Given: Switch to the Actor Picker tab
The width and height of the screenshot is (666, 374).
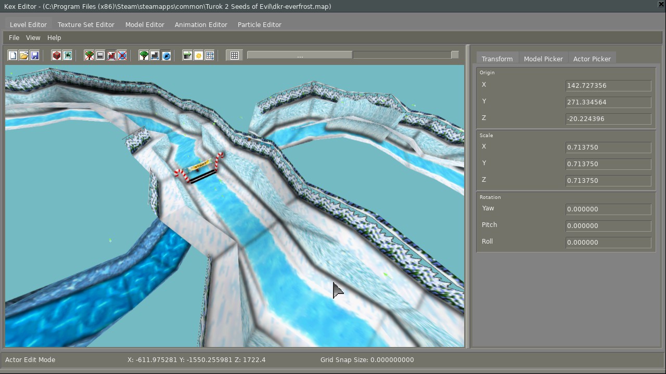Looking at the screenshot, I should click(x=592, y=59).
